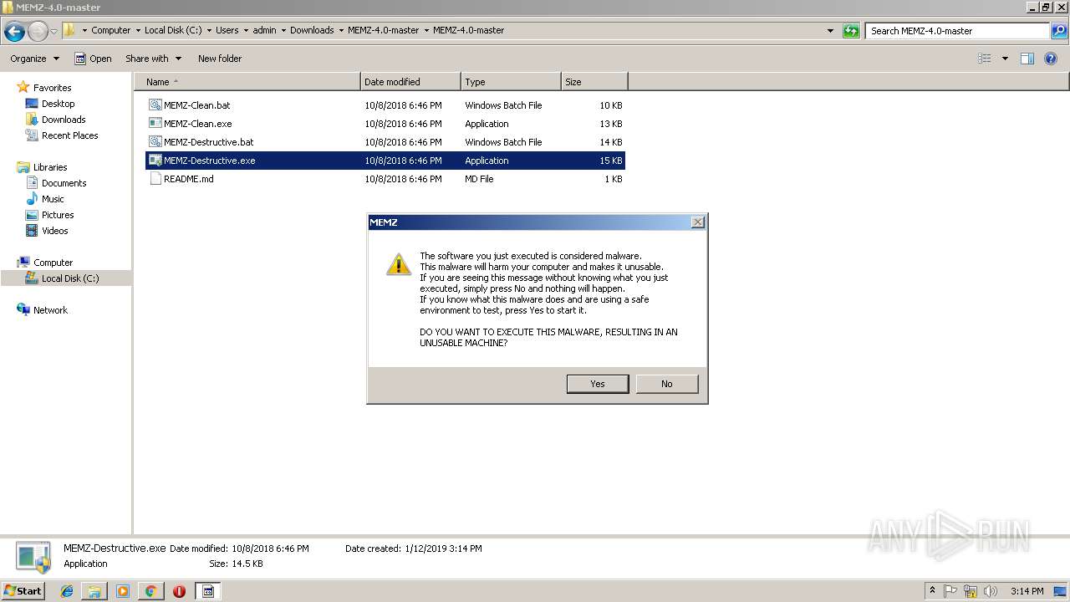Image resolution: width=1070 pixels, height=602 pixels.
Task: Click the blue Help icon
Action: tap(1051, 59)
